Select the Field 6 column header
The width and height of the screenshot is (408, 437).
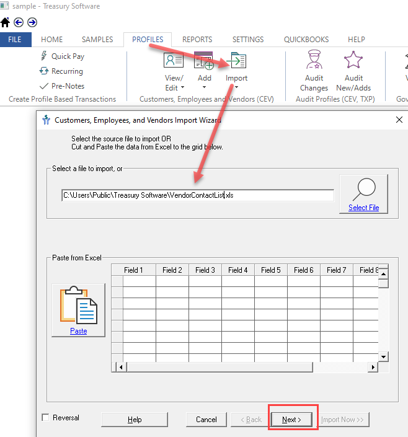tap(304, 270)
